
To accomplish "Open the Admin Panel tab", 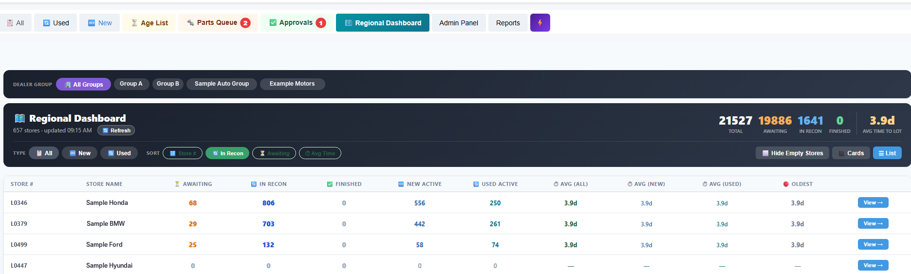I will tap(459, 23).
